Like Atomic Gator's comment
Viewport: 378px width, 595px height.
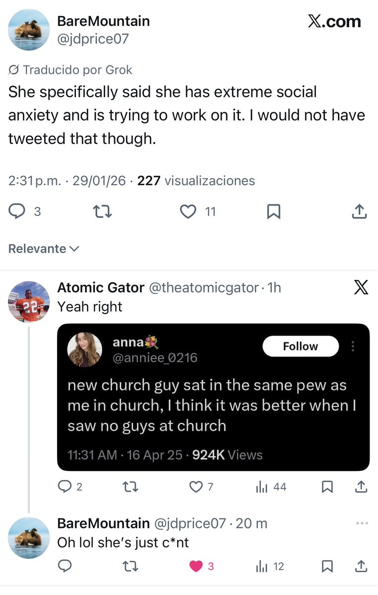(x=196, y=487)
